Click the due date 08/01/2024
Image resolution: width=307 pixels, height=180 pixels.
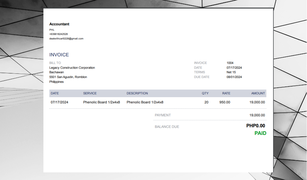point(234,77)
